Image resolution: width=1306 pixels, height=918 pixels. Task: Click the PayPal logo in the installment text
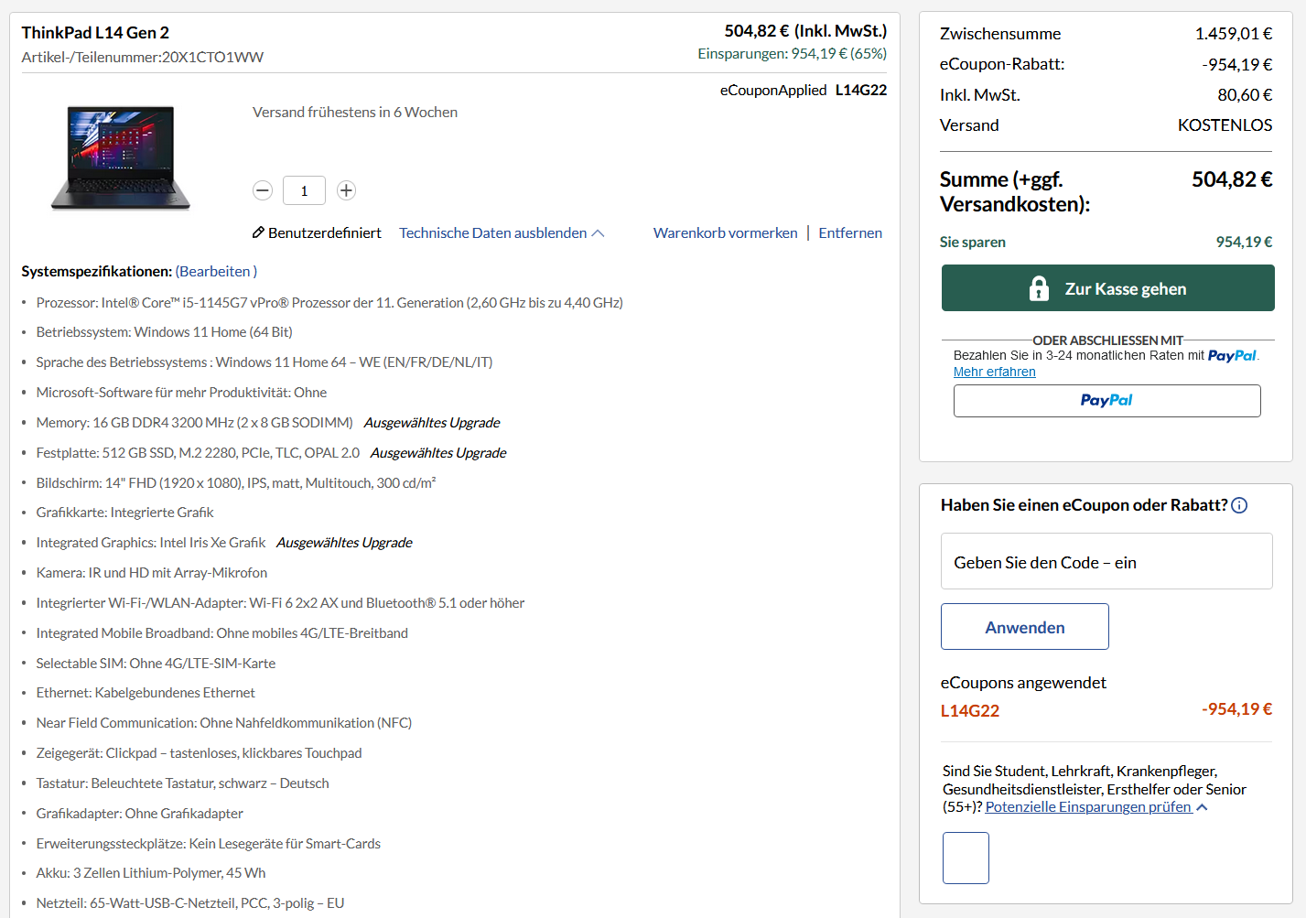pos(1234,355)
